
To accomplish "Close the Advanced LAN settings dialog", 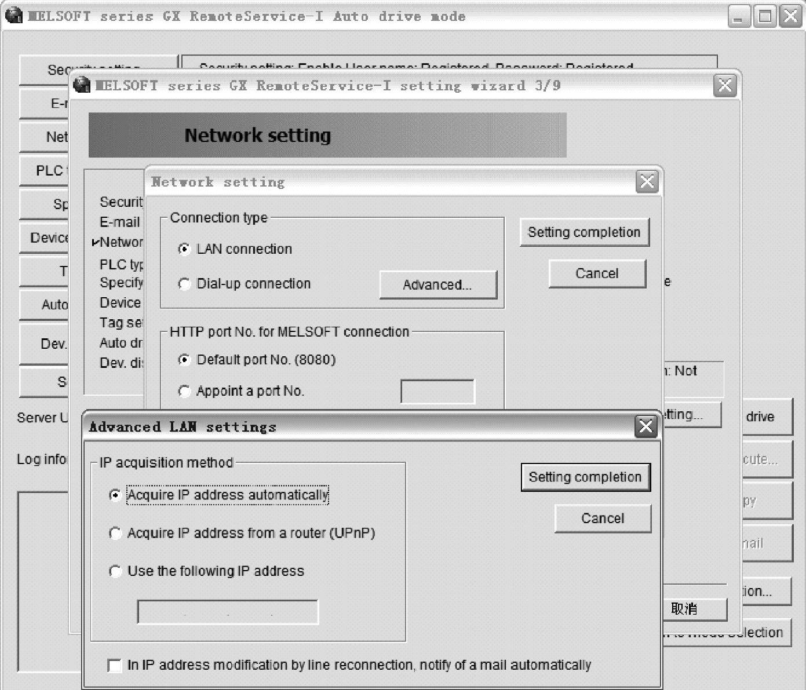I will (645, 426).
